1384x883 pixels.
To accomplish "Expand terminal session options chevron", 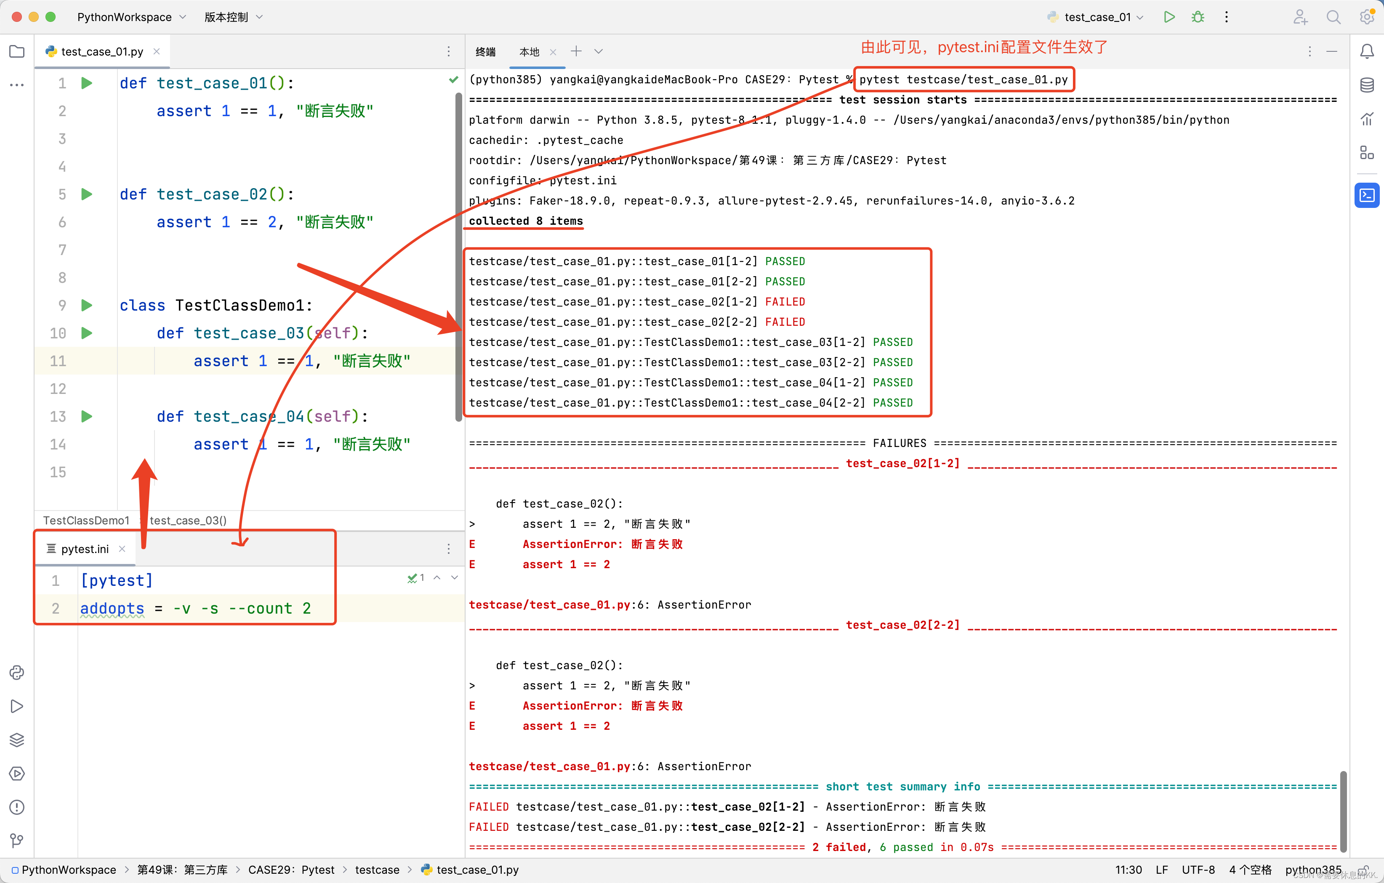I will click(x=598, y=52).
